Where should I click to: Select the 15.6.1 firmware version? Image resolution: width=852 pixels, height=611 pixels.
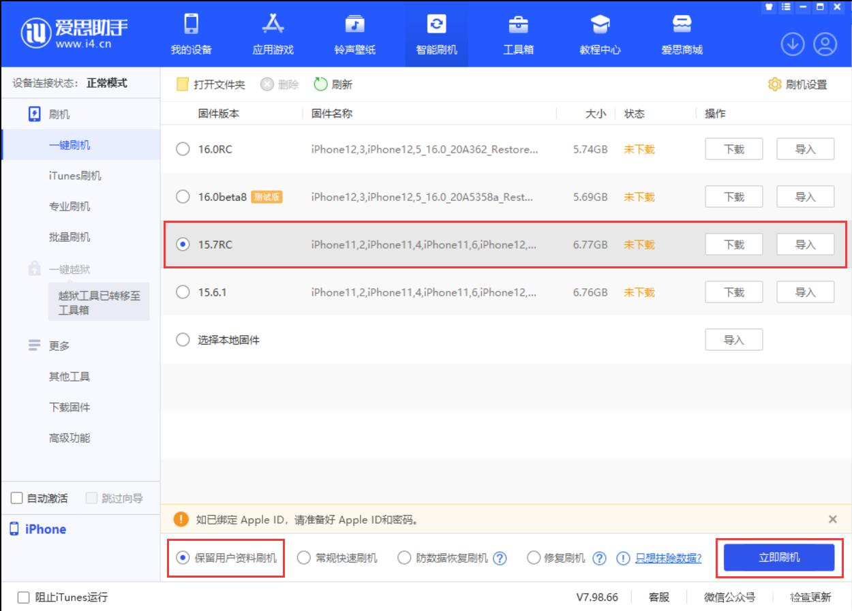point(183,292)
